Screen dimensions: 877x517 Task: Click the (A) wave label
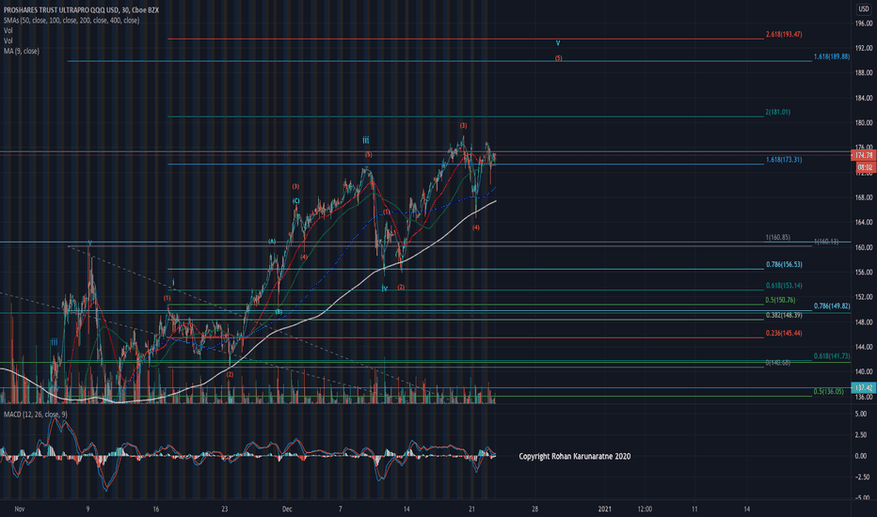(x=272, y=242)
